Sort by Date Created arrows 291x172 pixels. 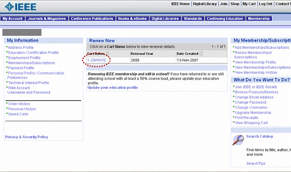coord(201,53)
